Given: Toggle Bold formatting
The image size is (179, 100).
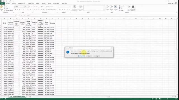Looking at the screenshot, I should [x=15, y=10].
